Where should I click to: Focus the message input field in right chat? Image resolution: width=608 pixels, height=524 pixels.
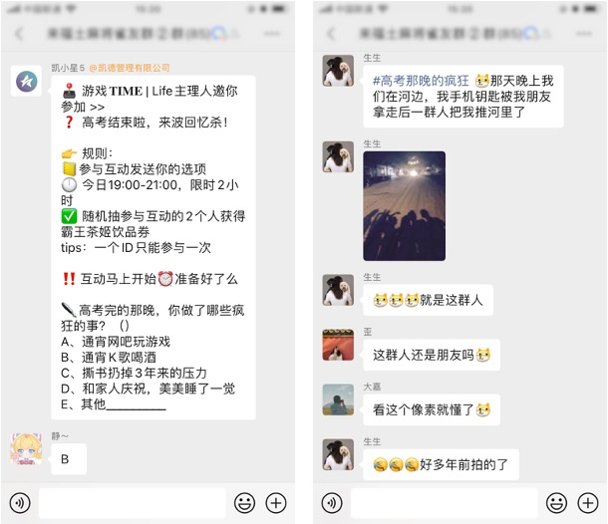(x=445, y=503)
